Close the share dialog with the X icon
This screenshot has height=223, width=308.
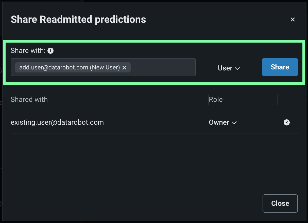point(293,20)
